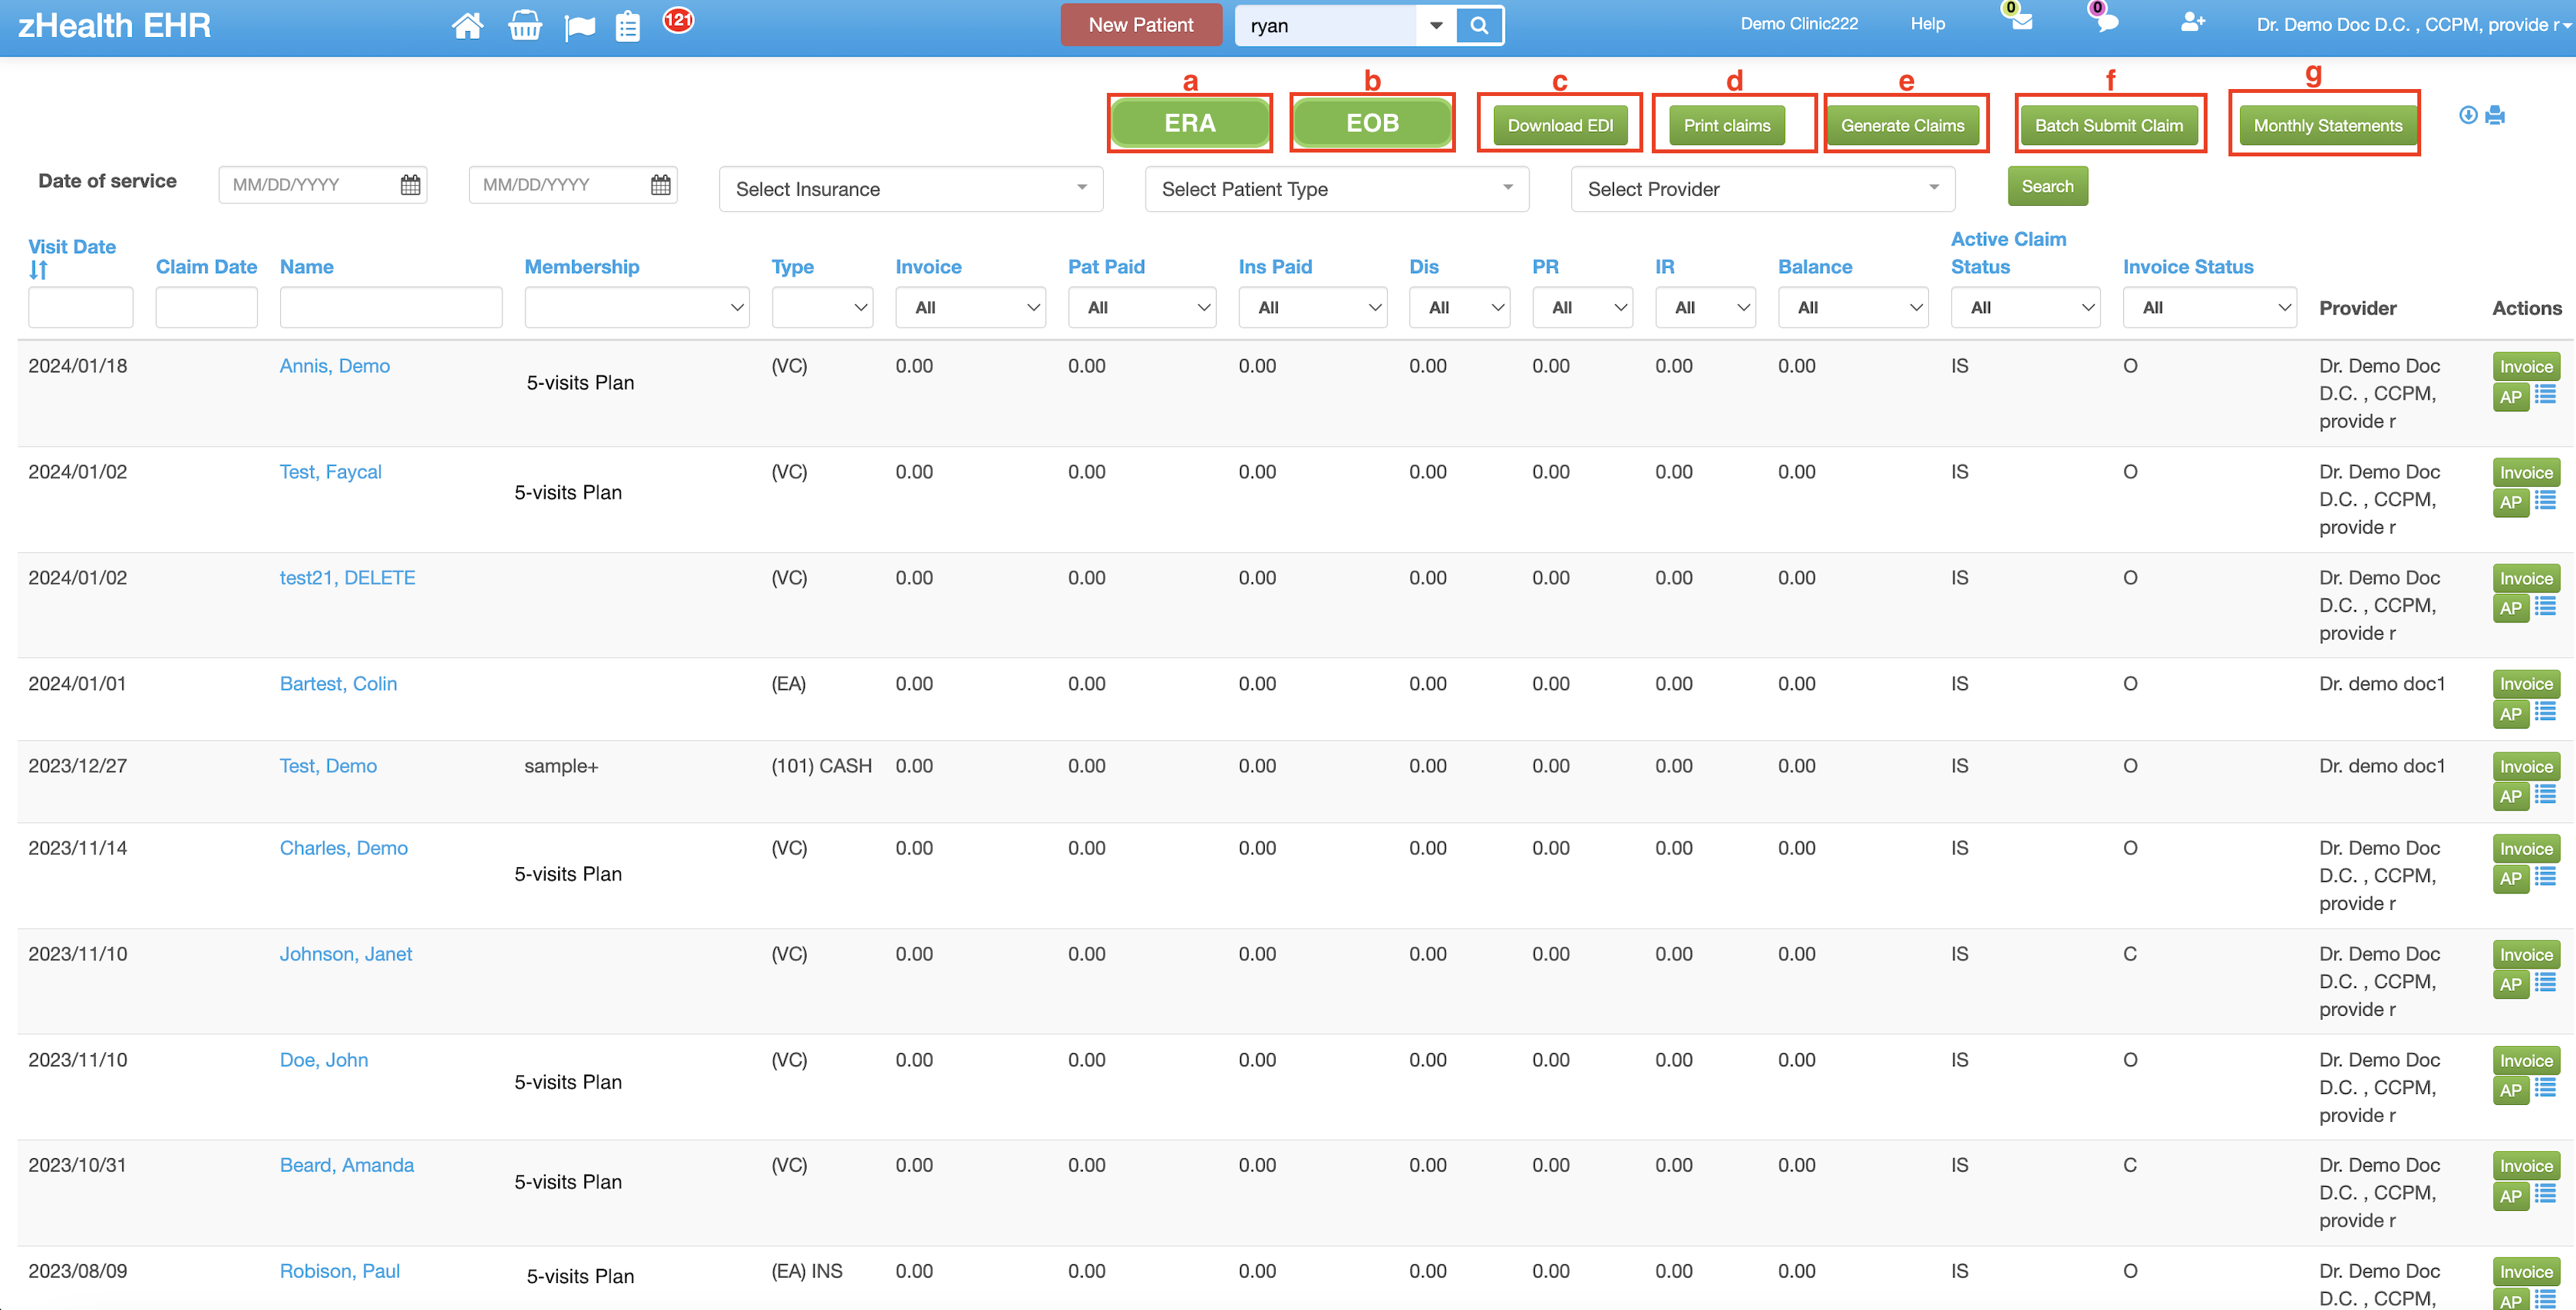Sort by Visit Date arrows icon
Image resolution: width=2576 pixels, height=1310 pixels.
click(x=38, y=270)
